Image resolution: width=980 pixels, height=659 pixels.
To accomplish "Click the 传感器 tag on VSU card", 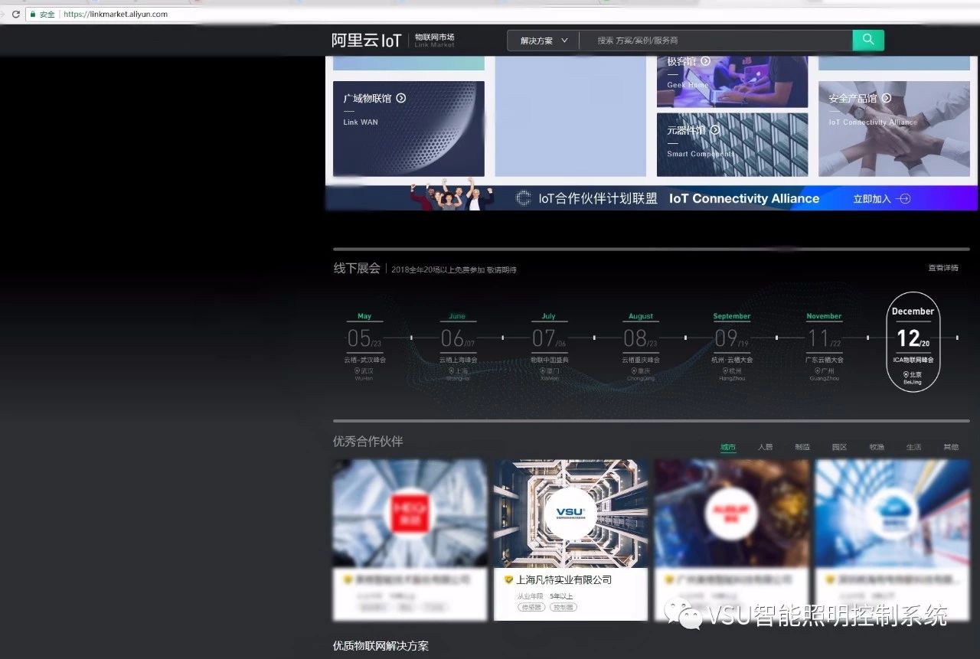I will (531, 607).
